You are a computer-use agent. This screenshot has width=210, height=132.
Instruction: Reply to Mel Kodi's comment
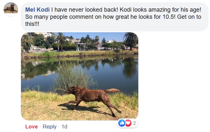(x=49, y=126)
